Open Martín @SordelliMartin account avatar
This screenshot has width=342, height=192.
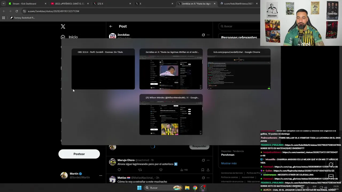pos(64,175)
